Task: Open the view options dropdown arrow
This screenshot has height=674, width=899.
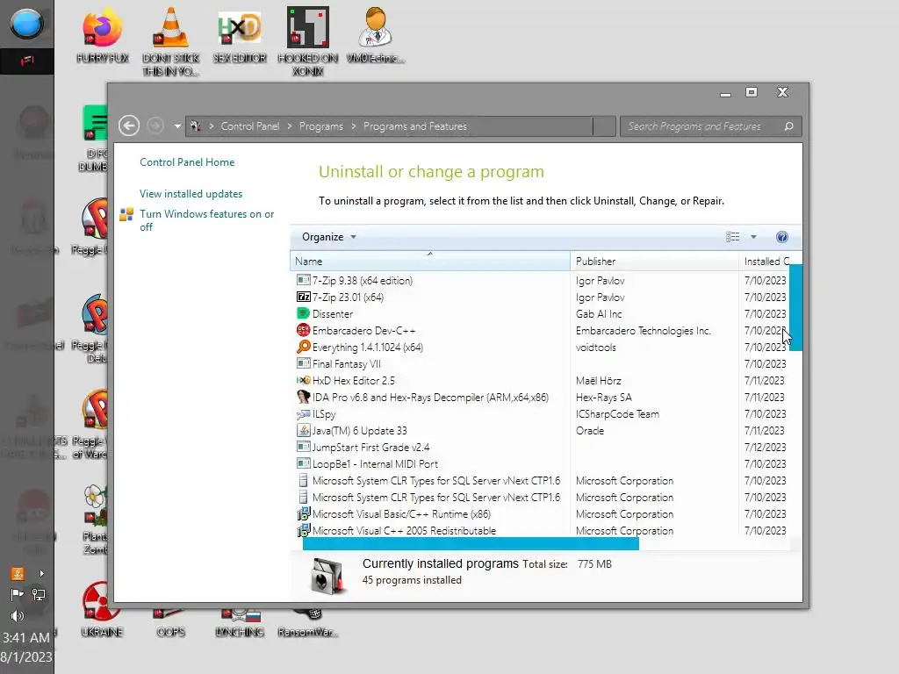Action: tap(753, 237)
